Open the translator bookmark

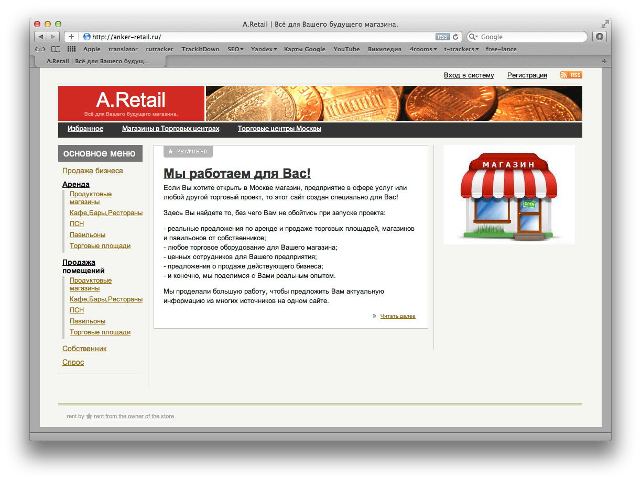[123, 49]
